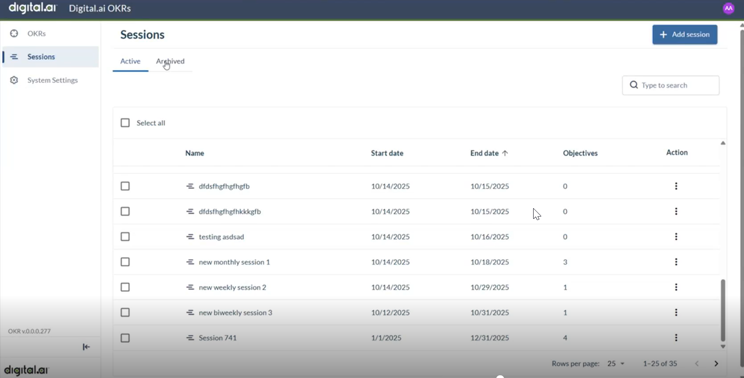Click the search magnifier icon
This screenshot has height=378, width=744.
(x=633, y=85)
